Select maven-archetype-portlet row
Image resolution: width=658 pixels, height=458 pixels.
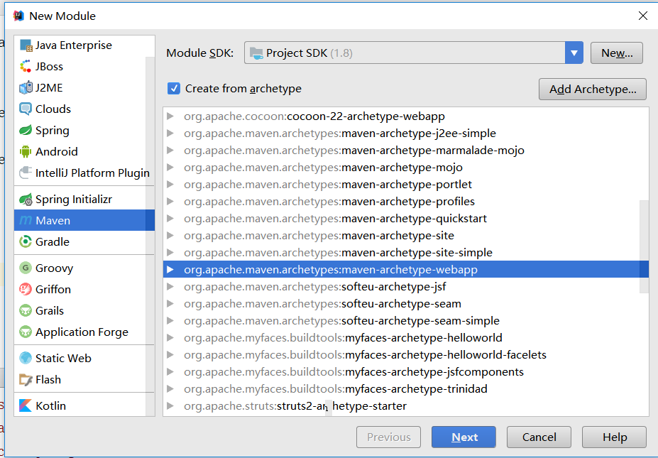click(406, 185)
